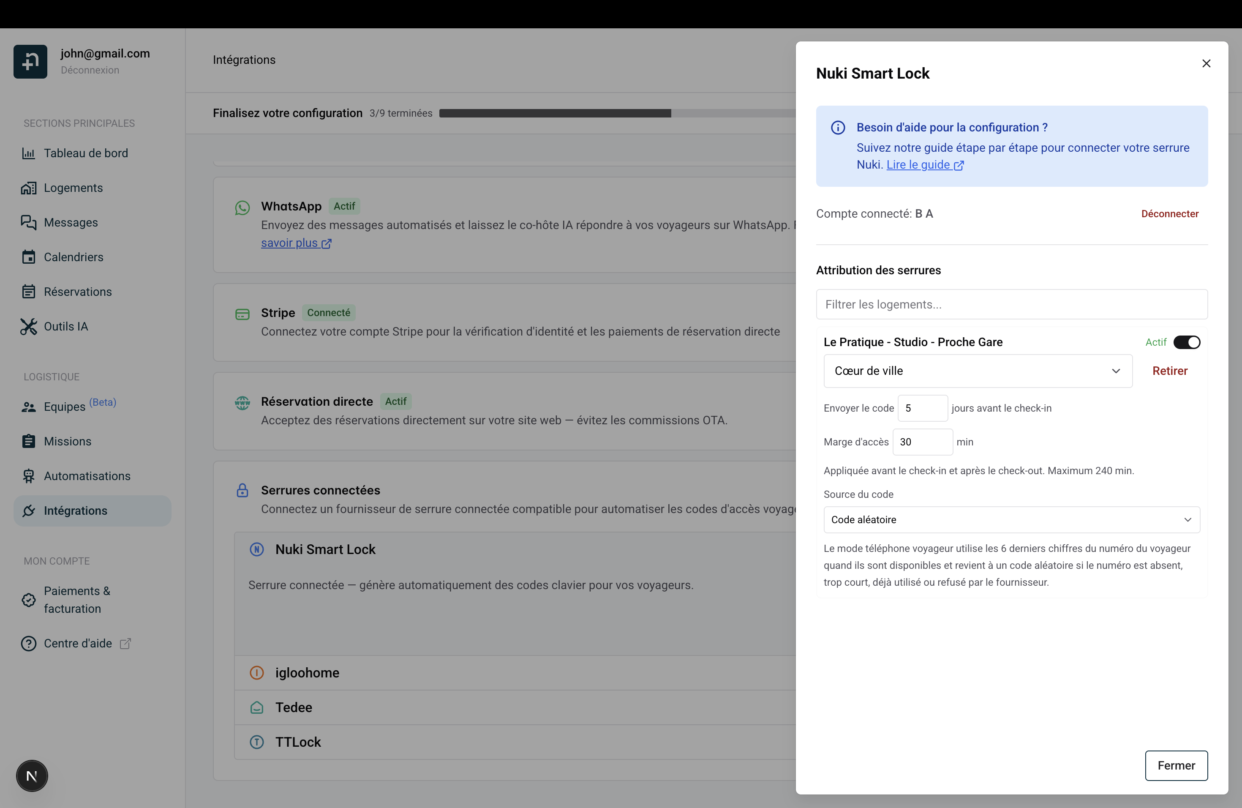
Task: Click the WhatsApp savoir plus link
Action: [296, 243]
